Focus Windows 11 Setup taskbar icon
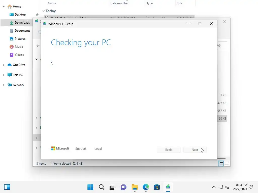The width and height of the screenshot is (258, 193). [x=168, y=187]
